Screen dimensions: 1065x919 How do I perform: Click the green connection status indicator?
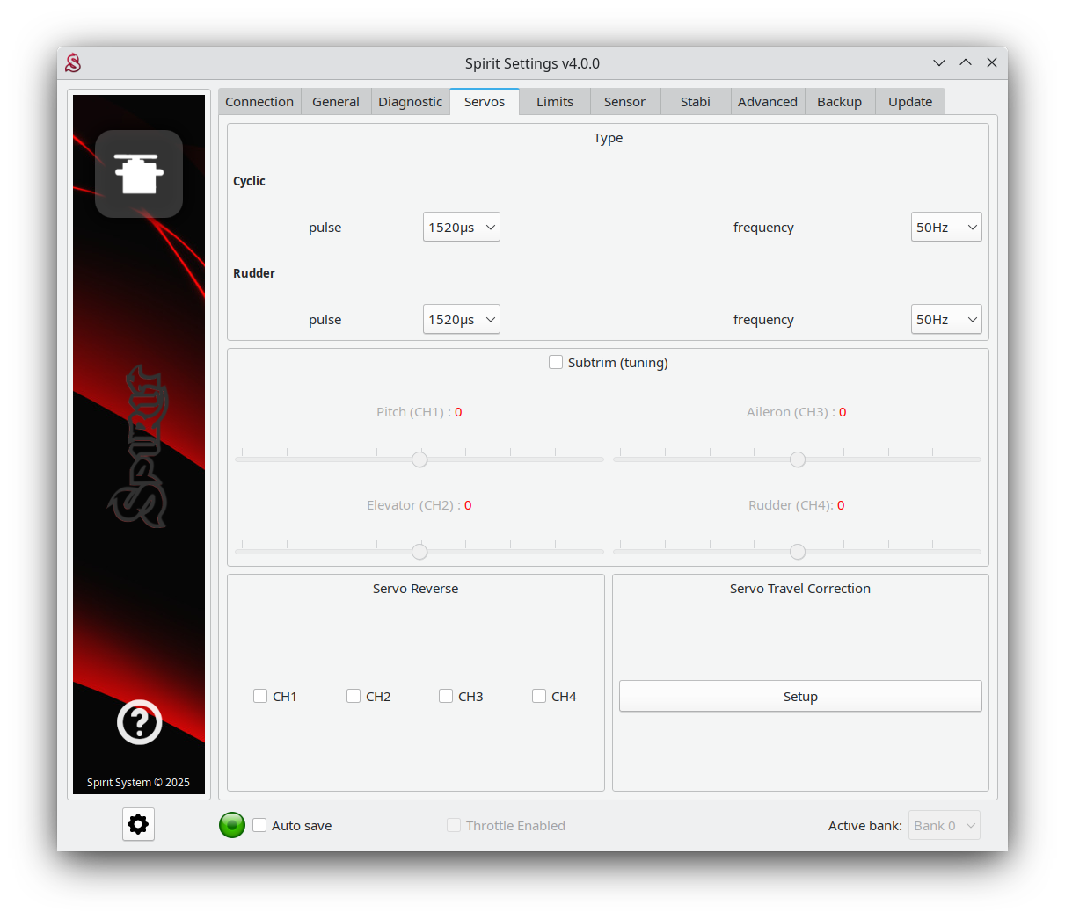[x=232, y=825]
